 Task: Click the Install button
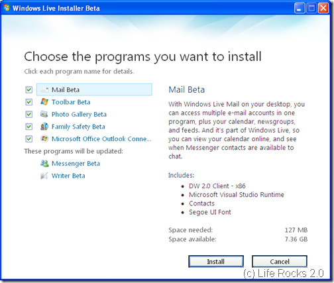click(x=216, y=262)
